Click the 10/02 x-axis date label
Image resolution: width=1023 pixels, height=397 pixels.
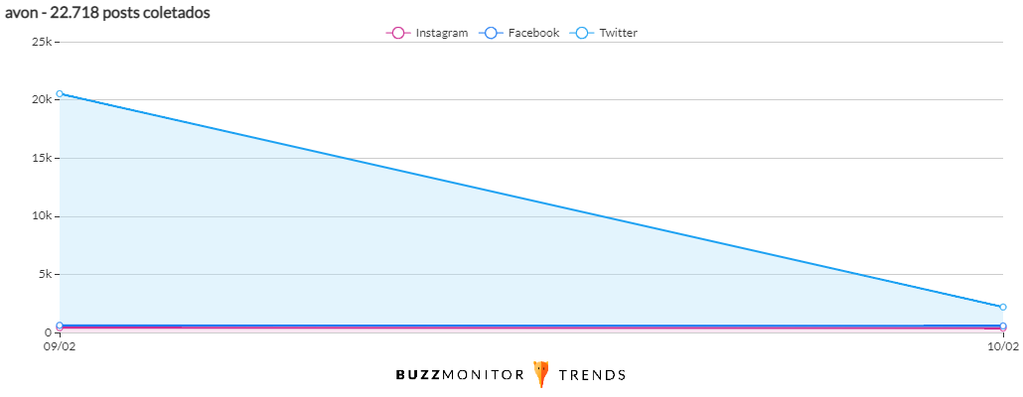[x=1003, y=345]
